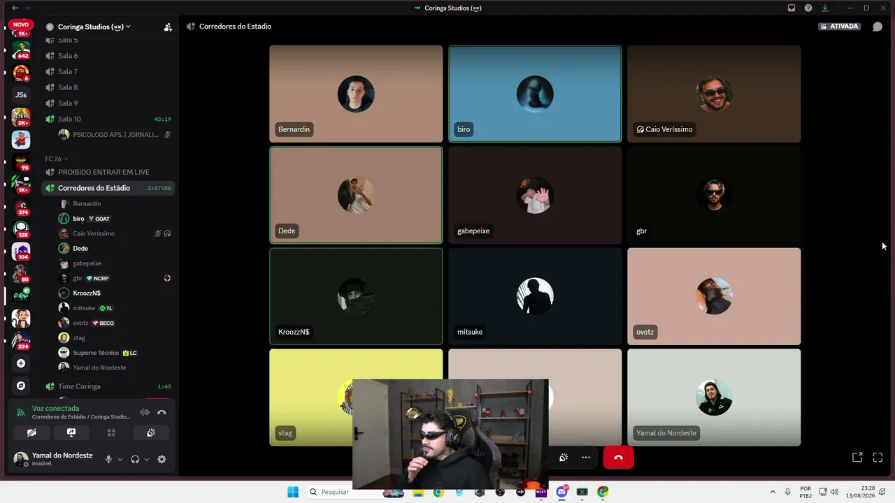Go back with the title bar arrow

pos(15,8)
